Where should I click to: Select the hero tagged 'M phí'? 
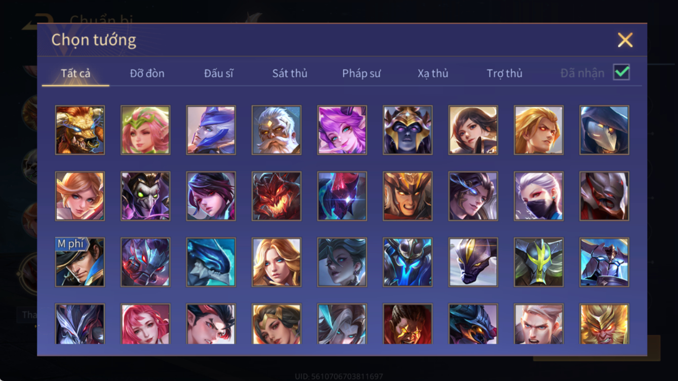coord(80,262)
